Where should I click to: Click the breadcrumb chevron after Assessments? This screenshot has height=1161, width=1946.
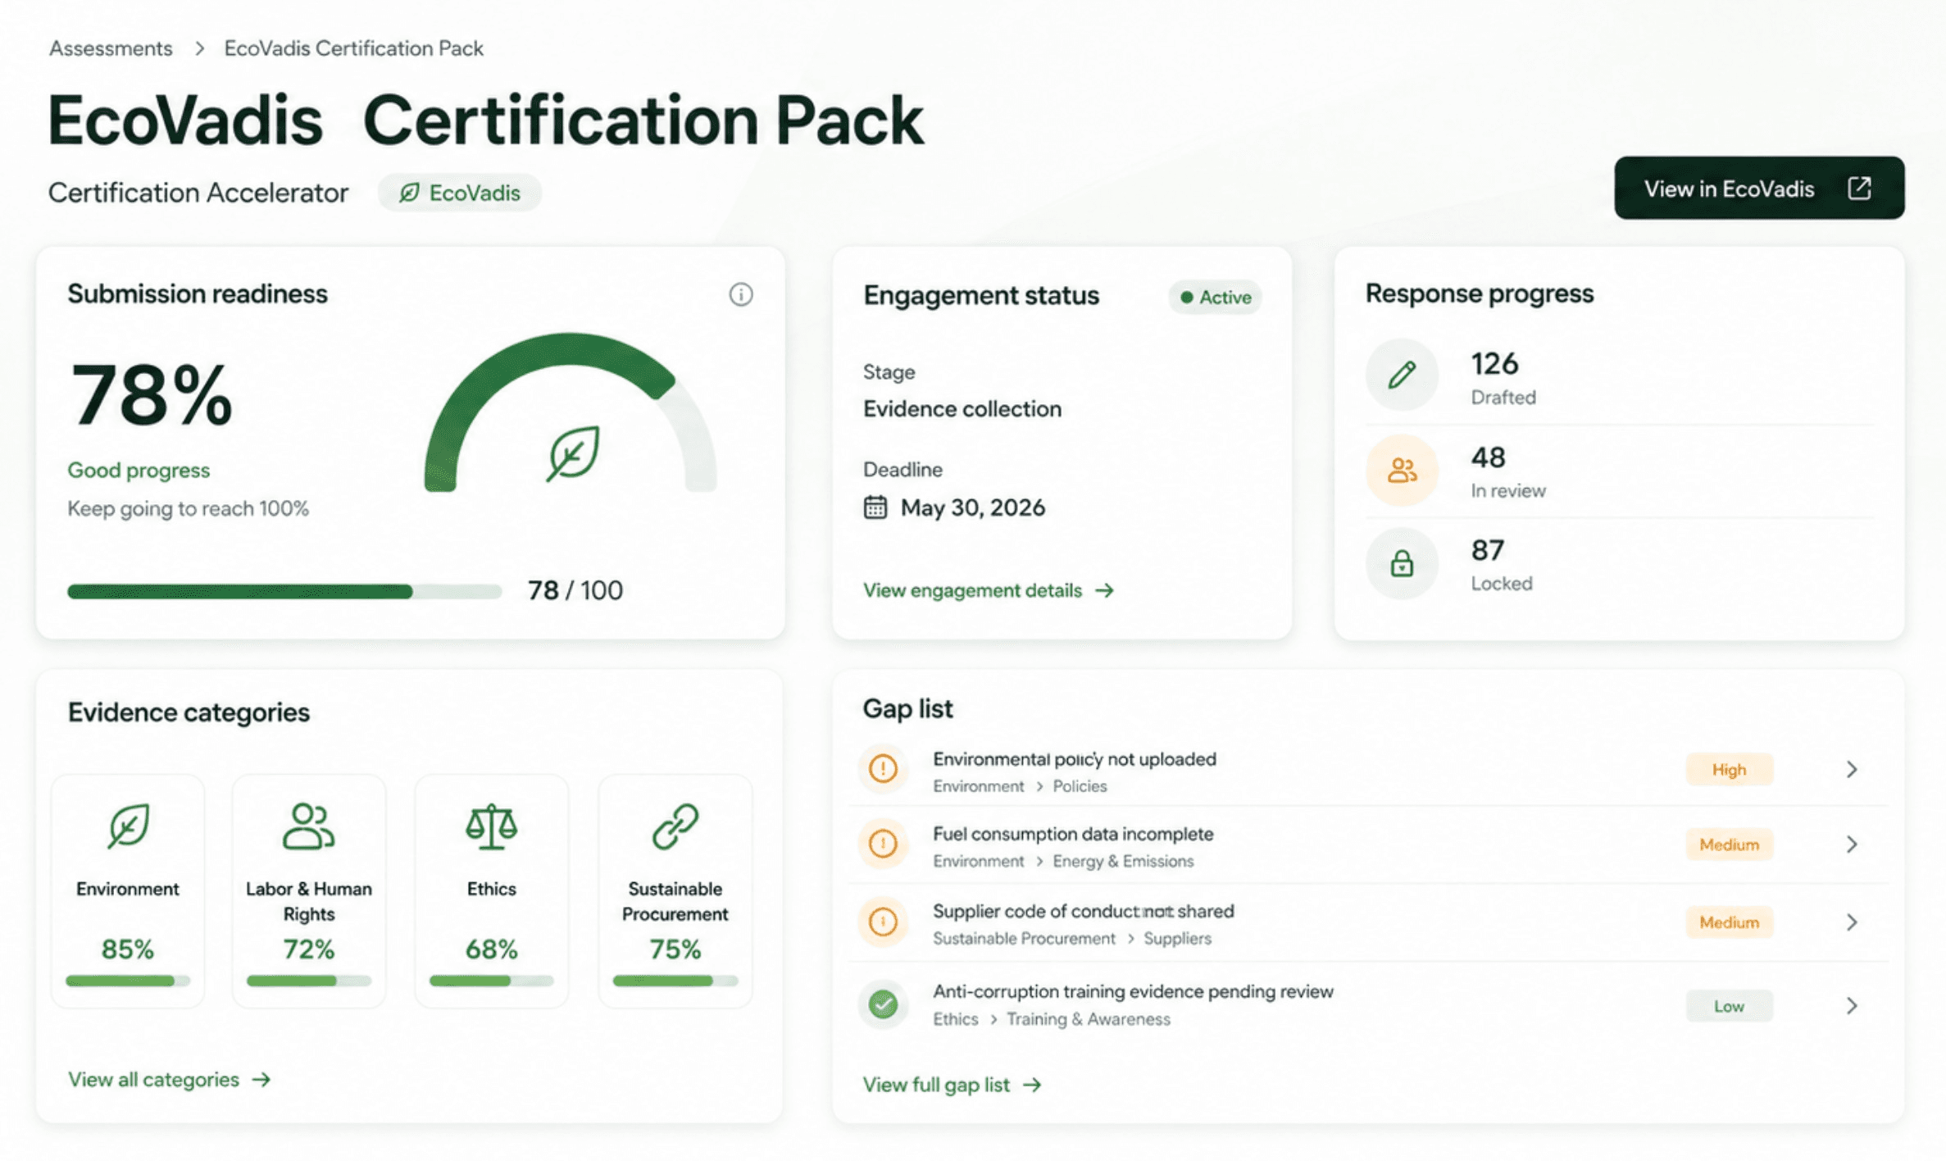(x=199, y=48)
